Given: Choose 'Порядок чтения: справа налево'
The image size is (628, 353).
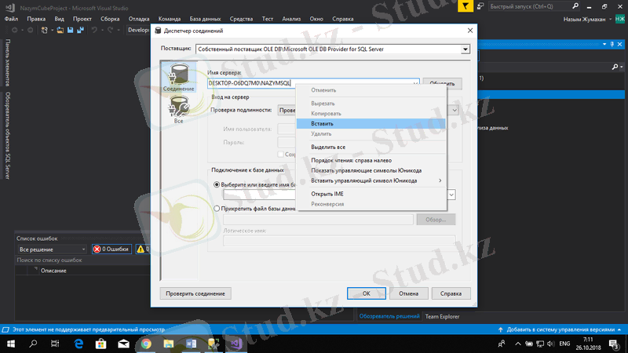Looking at the screenshot, I should click(371, 160).
